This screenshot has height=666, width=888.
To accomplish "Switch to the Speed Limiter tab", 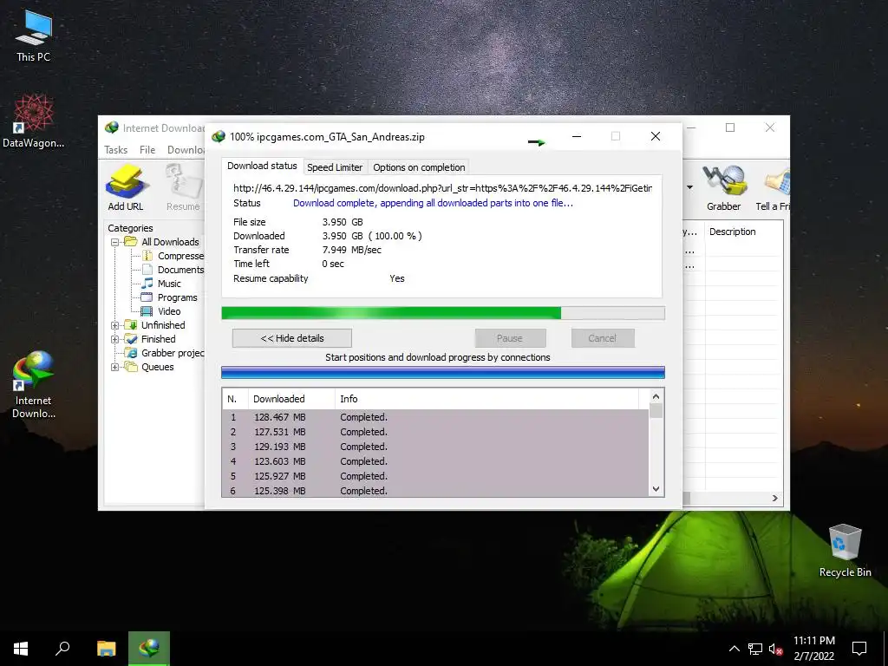I will coord(335,167).
